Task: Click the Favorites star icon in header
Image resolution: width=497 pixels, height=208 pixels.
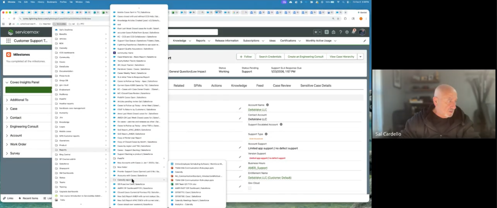Action: (x=316, y=32)
